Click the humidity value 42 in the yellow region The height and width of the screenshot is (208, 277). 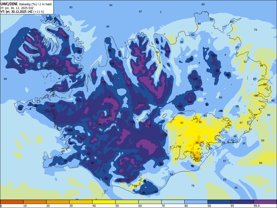point(182,123)
